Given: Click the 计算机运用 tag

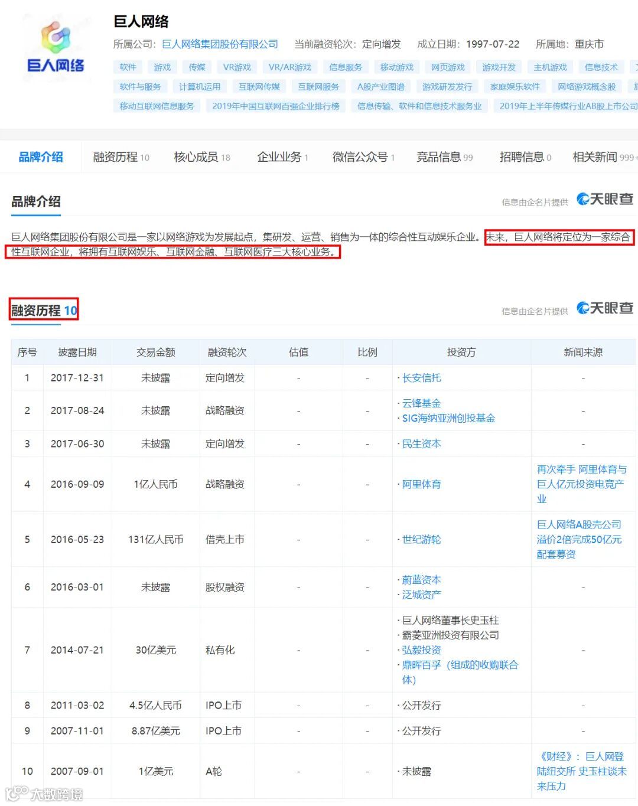Looking at the screenshot, I should (200, 87).
